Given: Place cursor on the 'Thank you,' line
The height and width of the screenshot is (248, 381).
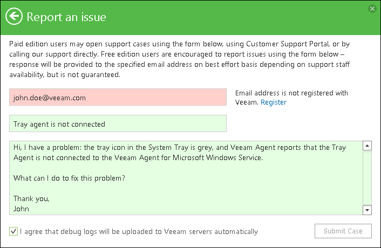Looking at the screenshot, I should 31,198.
